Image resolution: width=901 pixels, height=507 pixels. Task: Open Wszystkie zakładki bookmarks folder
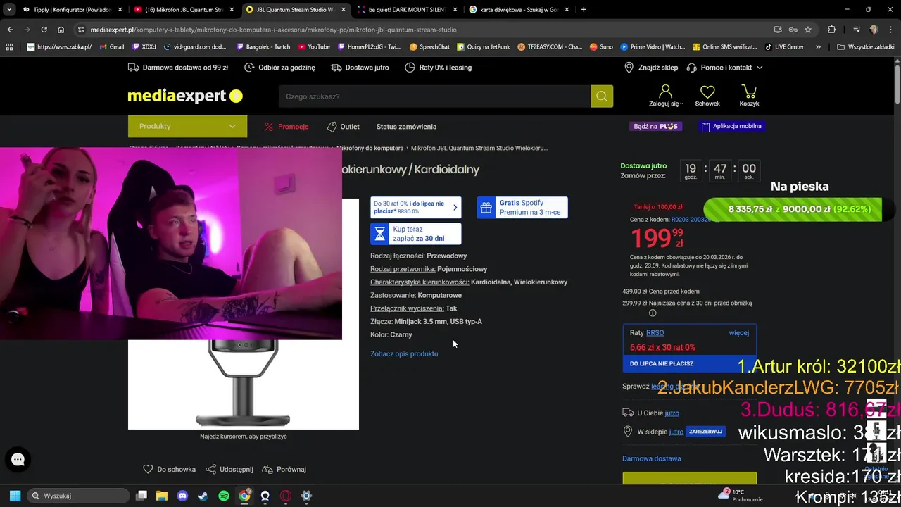(866, 47)
